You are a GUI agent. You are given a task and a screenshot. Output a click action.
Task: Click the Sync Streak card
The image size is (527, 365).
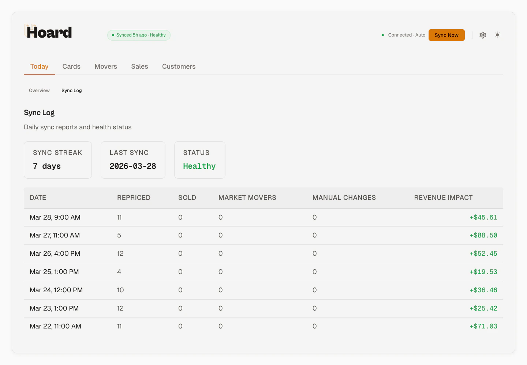click(57, 160)
